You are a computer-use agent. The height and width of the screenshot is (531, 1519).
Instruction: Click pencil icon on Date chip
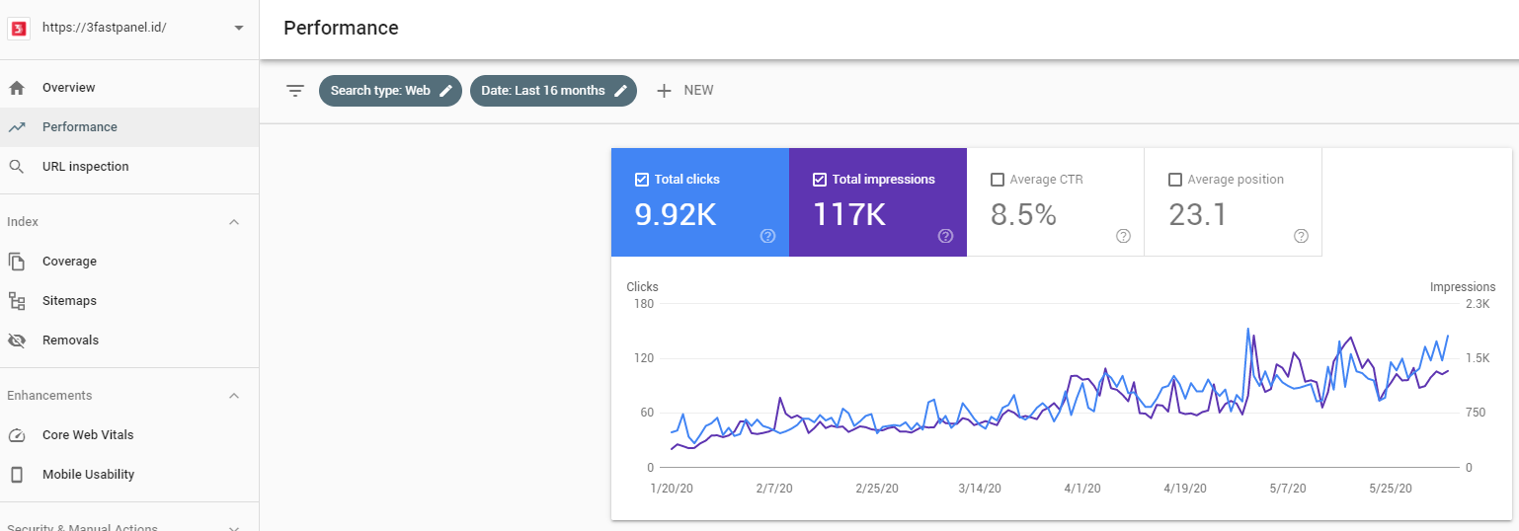click(621, 91)
